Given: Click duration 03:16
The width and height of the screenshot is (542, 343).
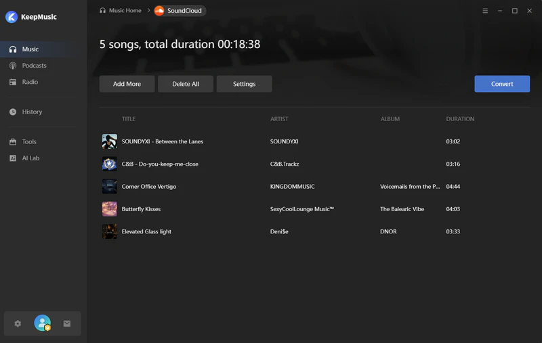Looking at the screenshot, I should point(453,164).
